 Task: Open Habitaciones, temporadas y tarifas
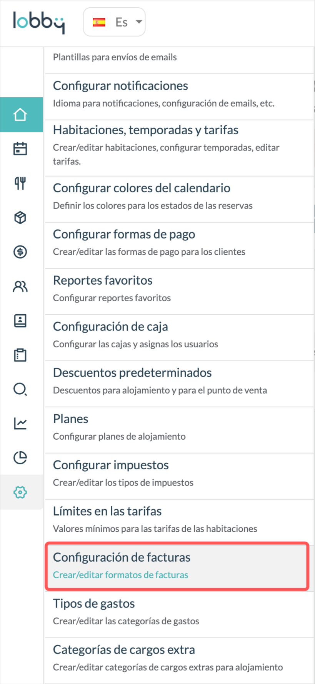[x=179, y=148]
